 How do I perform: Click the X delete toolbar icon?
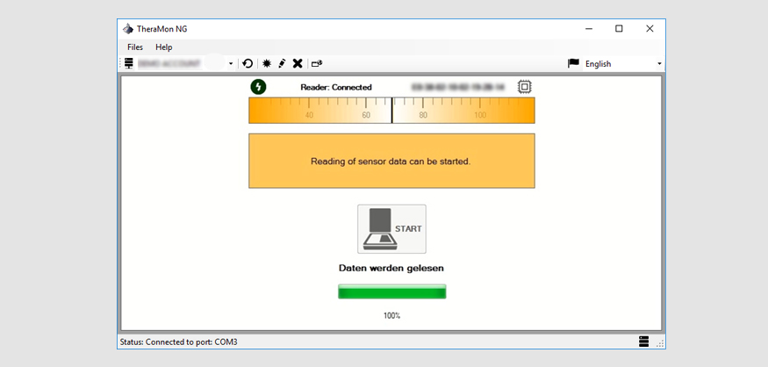click(x=298, y=63)
